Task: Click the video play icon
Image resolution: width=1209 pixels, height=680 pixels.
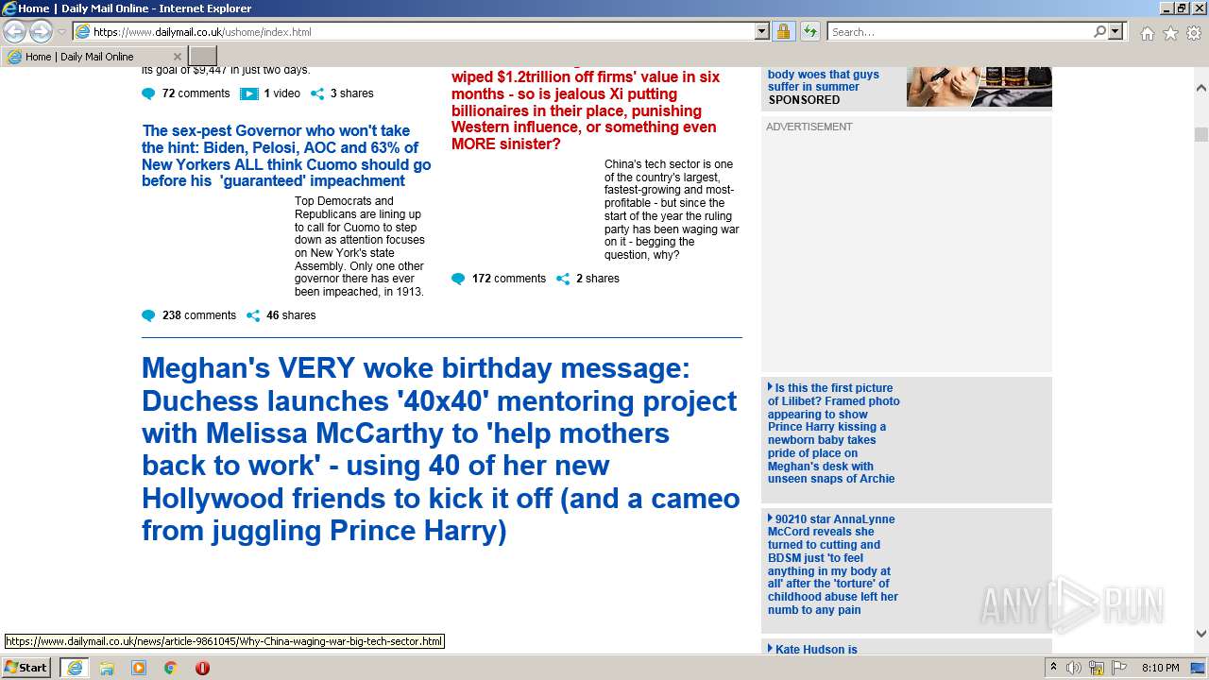Action: 248,93
